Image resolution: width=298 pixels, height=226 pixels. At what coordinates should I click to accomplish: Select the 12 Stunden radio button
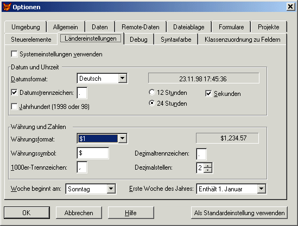[152, 93]
